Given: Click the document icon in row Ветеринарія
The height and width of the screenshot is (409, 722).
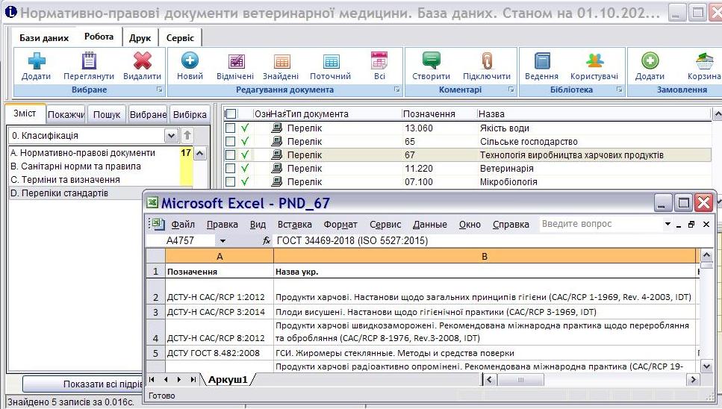Looking at the screenshot, I should click(x=277, y=168).
